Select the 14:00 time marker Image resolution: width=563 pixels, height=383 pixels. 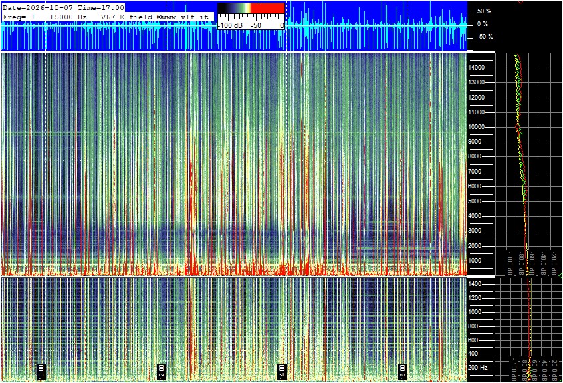(282, 372)
